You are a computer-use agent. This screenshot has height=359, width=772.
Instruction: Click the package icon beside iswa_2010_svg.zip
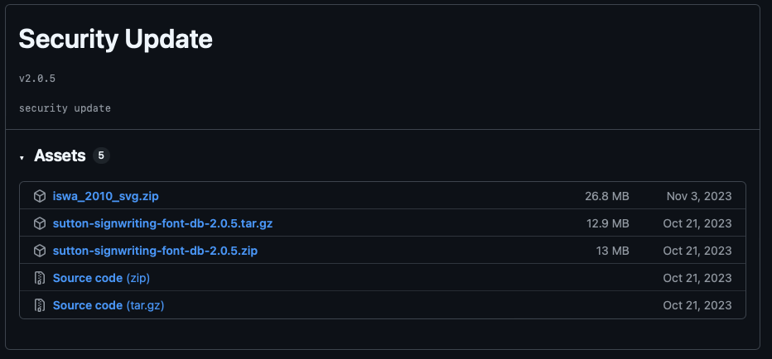(40, 196)
